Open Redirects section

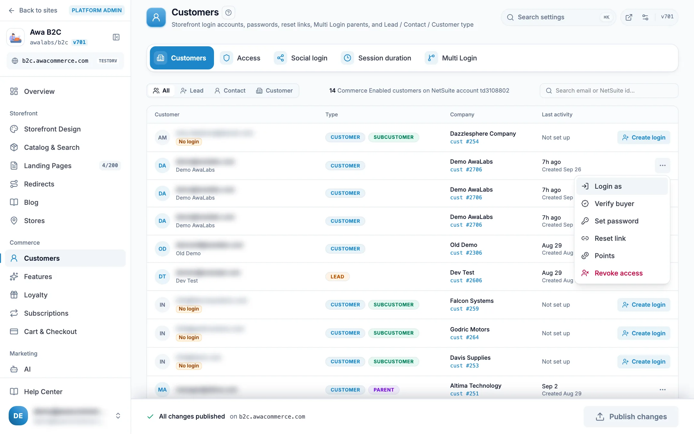(x=65, y=184)
